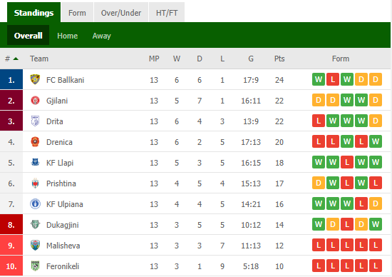Click the Drenica club badge

(x=35, y=142)
